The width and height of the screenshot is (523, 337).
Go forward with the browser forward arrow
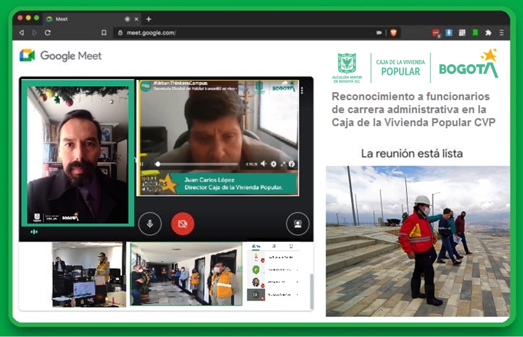(34, 33)
